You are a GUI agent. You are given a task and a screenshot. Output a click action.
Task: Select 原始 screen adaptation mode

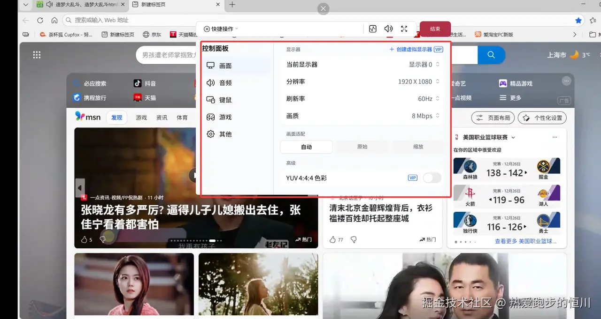click(x=362, y=147)
